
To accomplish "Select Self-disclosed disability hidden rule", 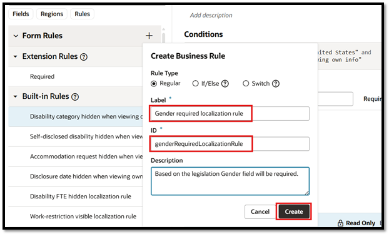I will point(76,136).
